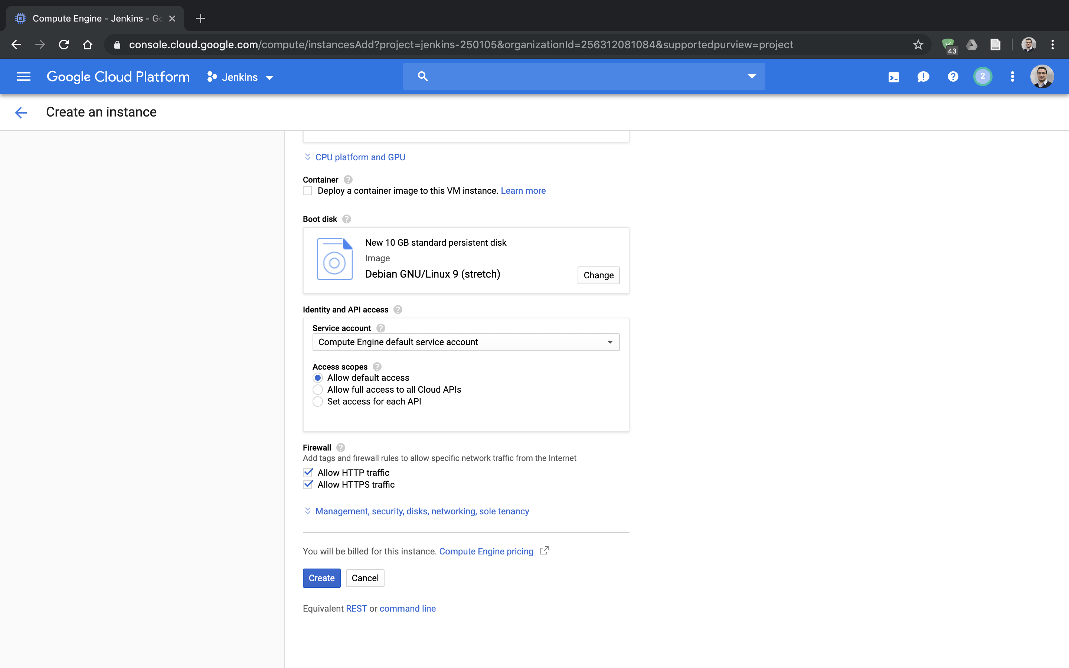
Task: Click the back arrow beside Create an instance
Action: coord(21,113)
